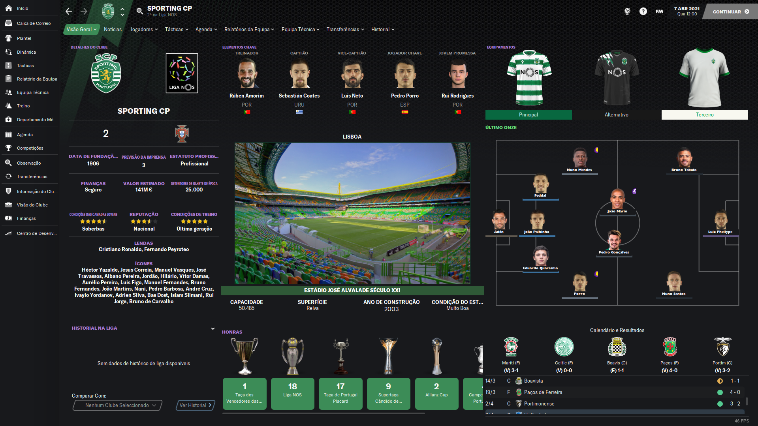Viewport: 758px width, 426px height.
Task: Click the search magnifier icon beside Sporting CP
Action: click(139, 11)
